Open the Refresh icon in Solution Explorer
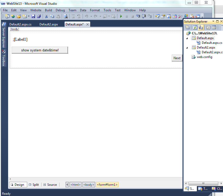Image resolution: width=223 pixels, height=196 pixels. [x=195, y=27]
